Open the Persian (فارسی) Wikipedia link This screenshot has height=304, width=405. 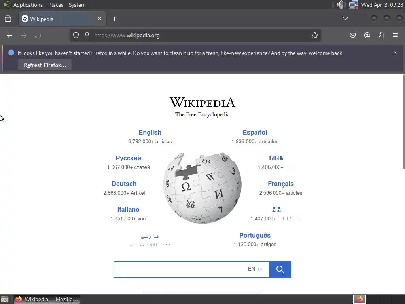150,236
